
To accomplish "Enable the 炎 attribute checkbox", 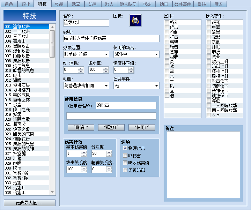I will coord(167,61).
